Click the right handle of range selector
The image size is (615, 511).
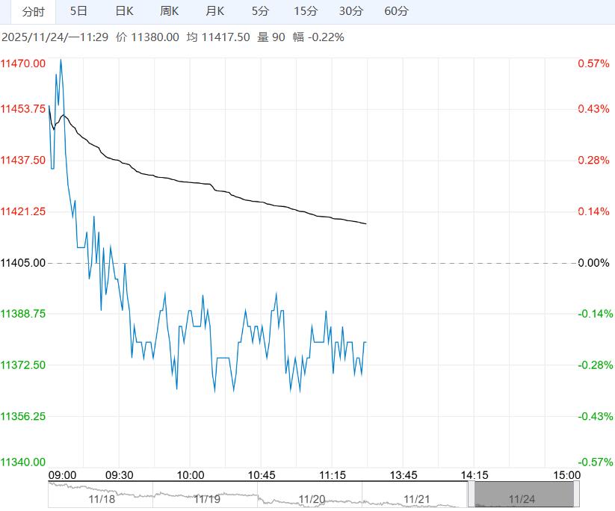(x=577, y=494)
